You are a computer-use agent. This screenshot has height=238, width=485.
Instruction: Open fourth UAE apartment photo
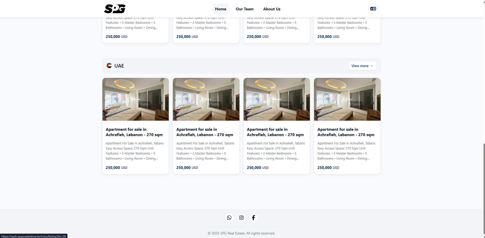[x=347, y=99]
